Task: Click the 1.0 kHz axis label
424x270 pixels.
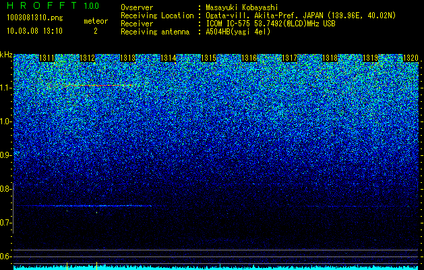Action: click(x=5, y=122)
